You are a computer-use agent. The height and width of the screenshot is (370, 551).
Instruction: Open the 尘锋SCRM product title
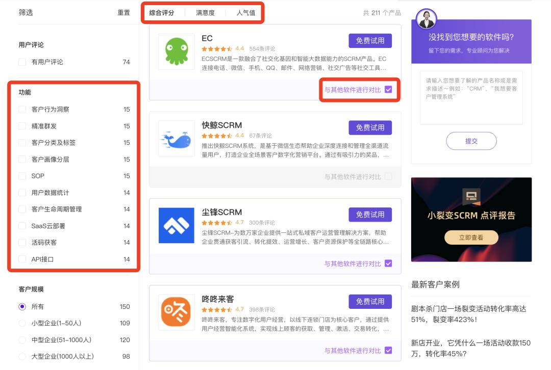click(x=222, y=212)
